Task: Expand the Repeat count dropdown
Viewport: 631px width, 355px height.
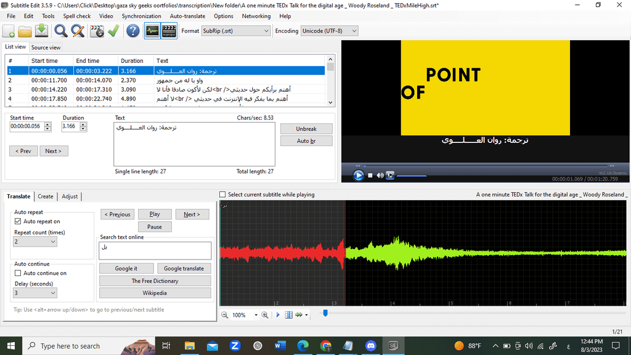Action: (x=35, y=242)
